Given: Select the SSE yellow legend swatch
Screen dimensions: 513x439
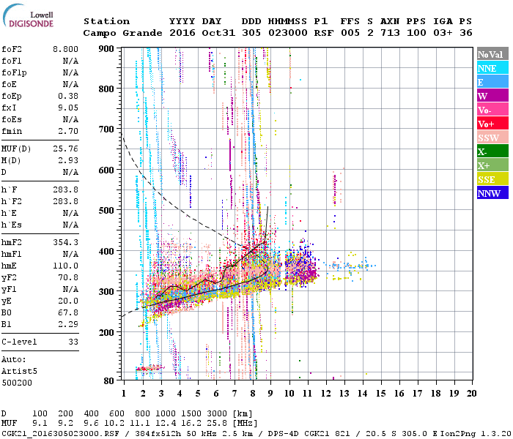Looking at the screenshot, I should (x=492, y=179).
